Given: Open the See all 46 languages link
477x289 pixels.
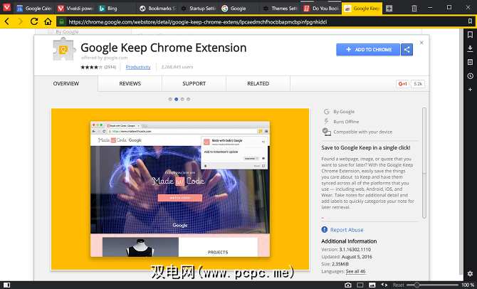Looking at the screenshot, I should (x=356, y=271).
